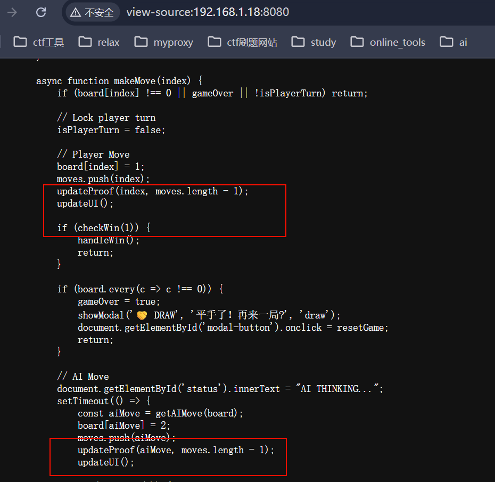Click the 'moves.push(index);' line
Viewport: 495px width, 482px height.
(x=103, y=179)
